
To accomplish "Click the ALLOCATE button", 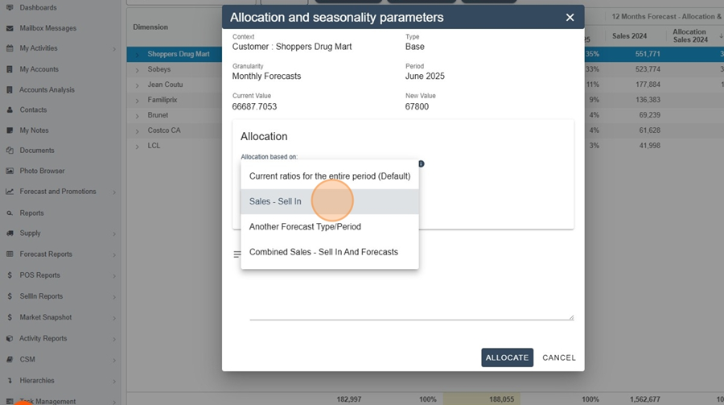I will pos(507,357).
